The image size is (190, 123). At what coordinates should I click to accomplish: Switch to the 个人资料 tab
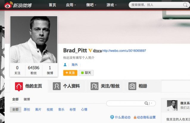(67, 86)
